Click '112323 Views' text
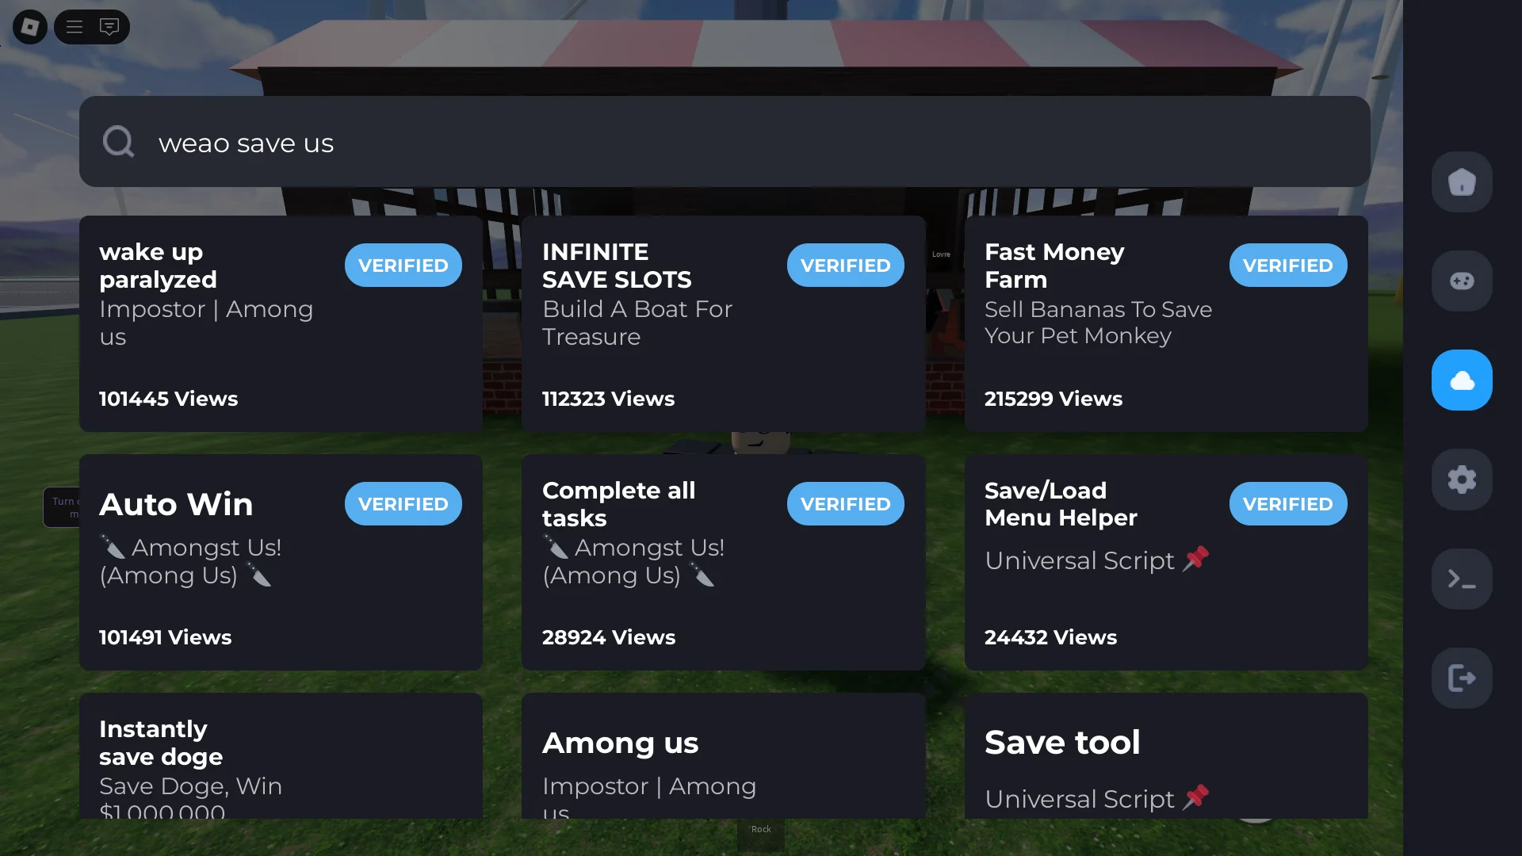This screenshot has width=1522, height=856. click(x=608, y=399)
